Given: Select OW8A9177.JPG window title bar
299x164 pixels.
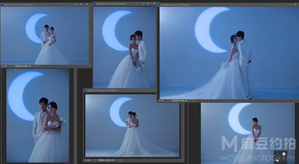Looking at the screenshot, I should pos(120,90).
